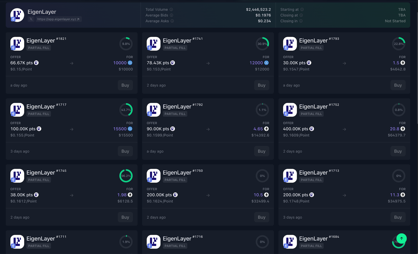Select the PARTIAL FILL tag on offer #1750

tap(175, 180)
